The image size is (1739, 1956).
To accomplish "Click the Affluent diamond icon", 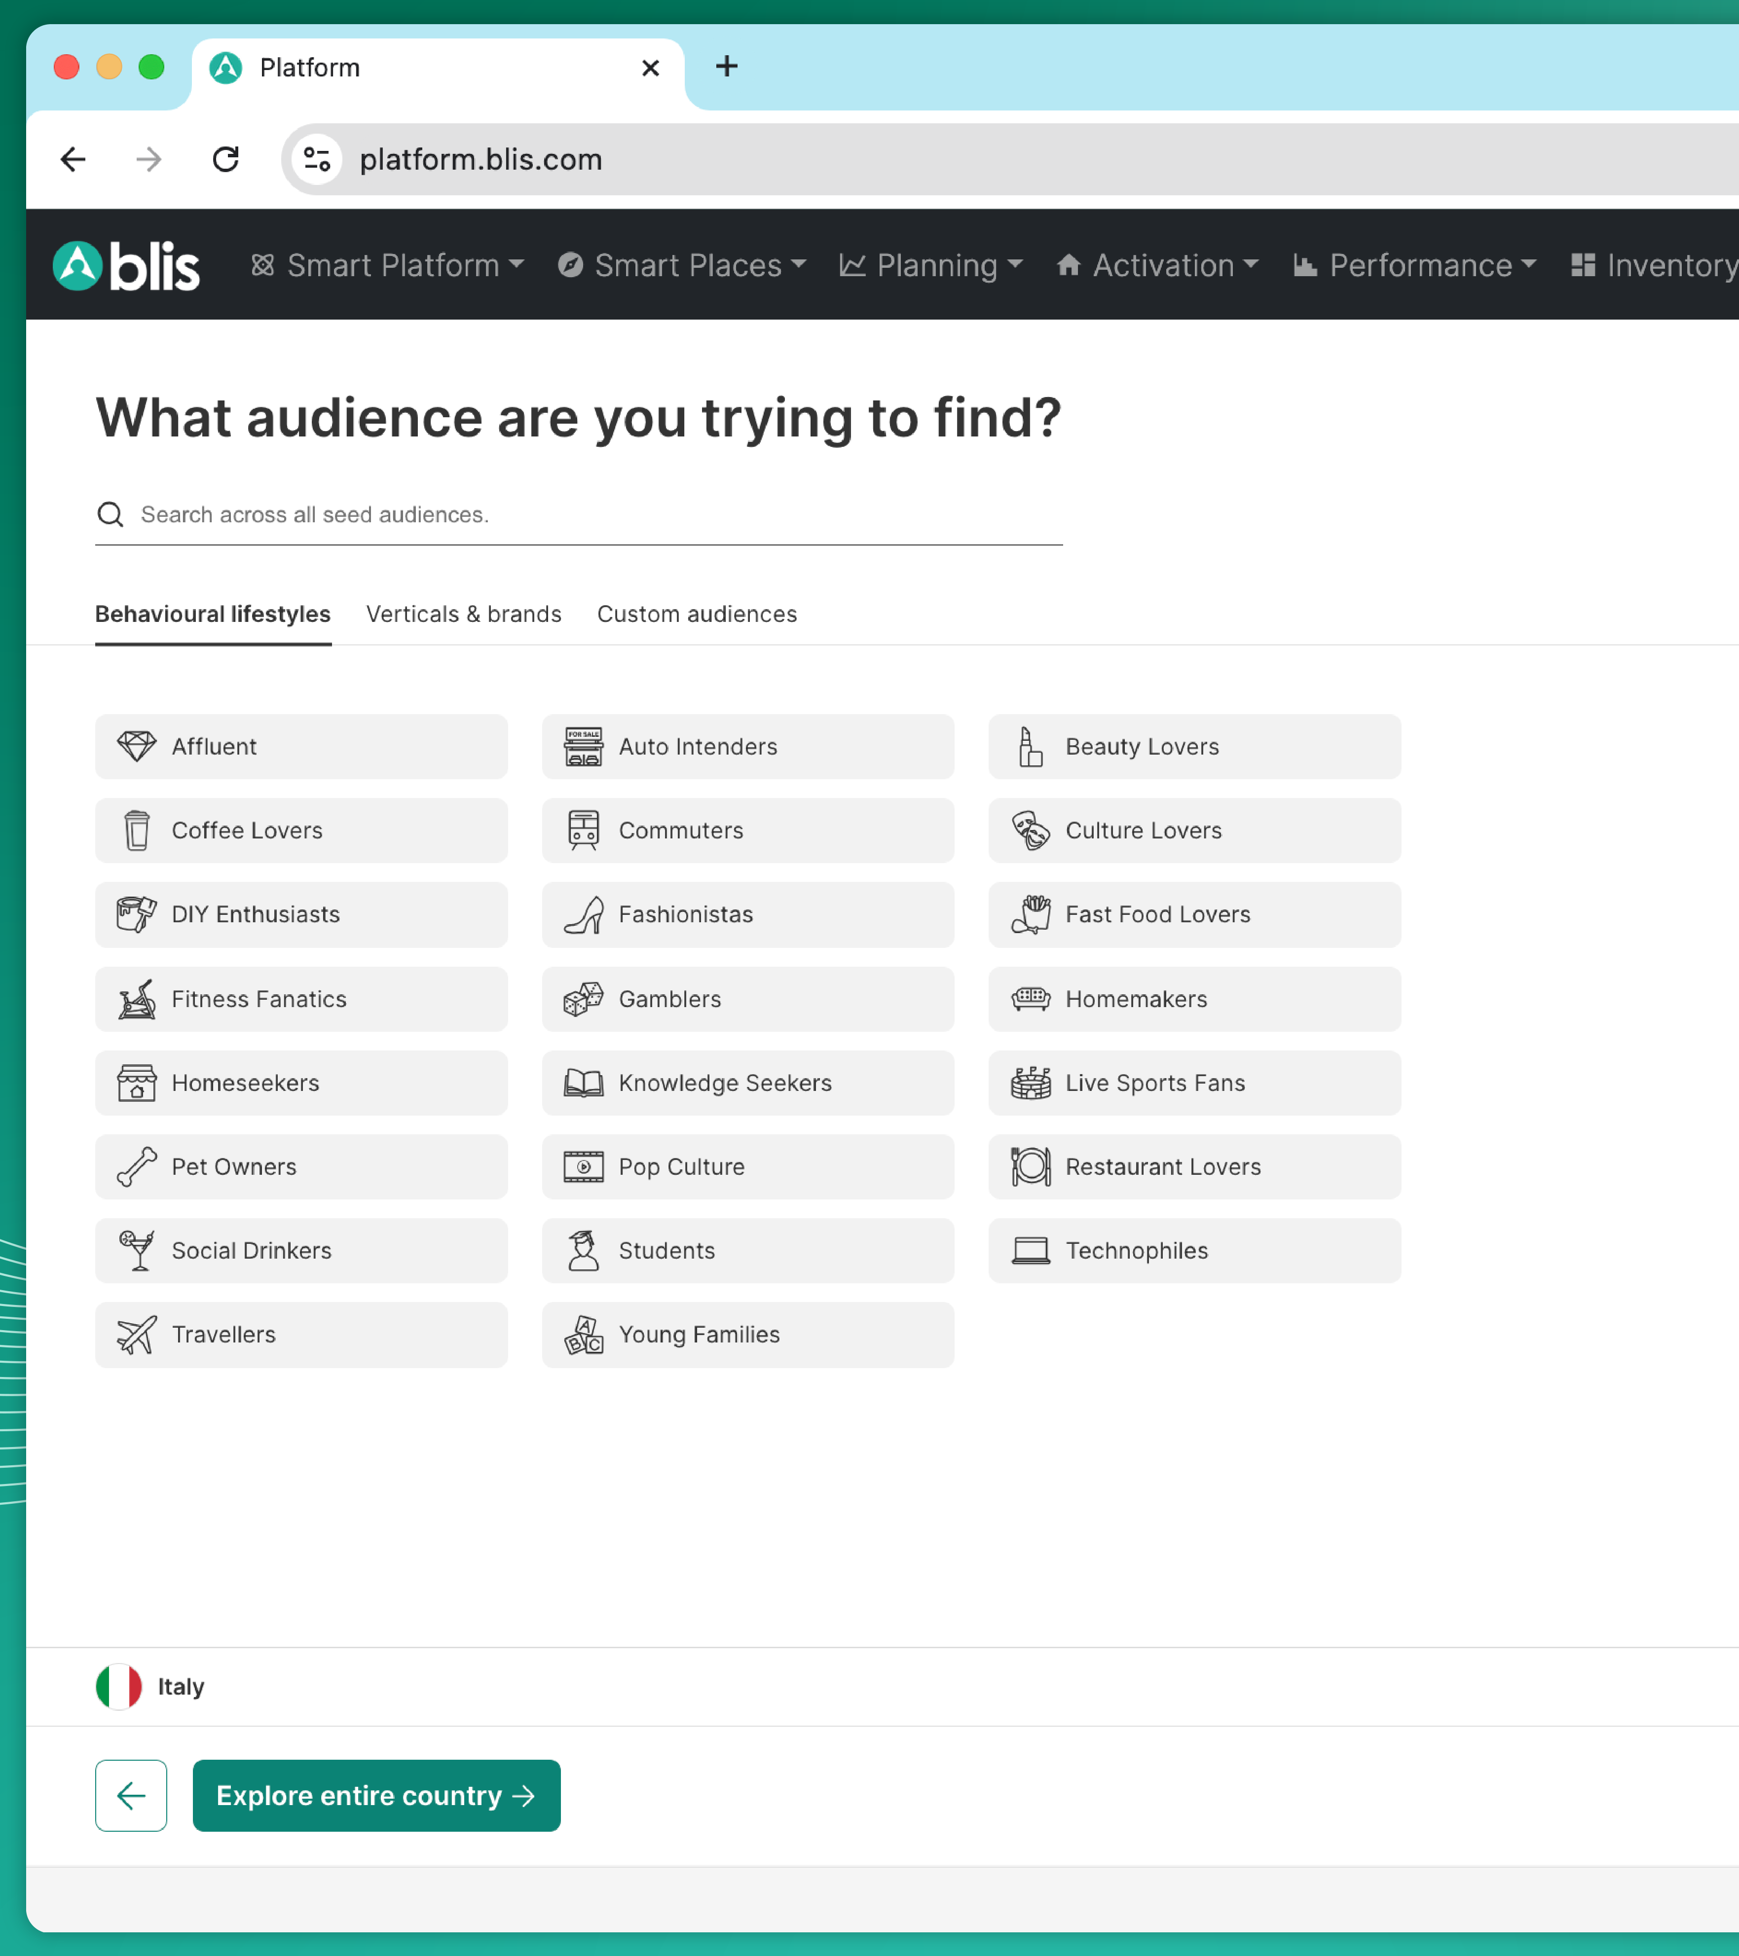I will pos(137,746).
